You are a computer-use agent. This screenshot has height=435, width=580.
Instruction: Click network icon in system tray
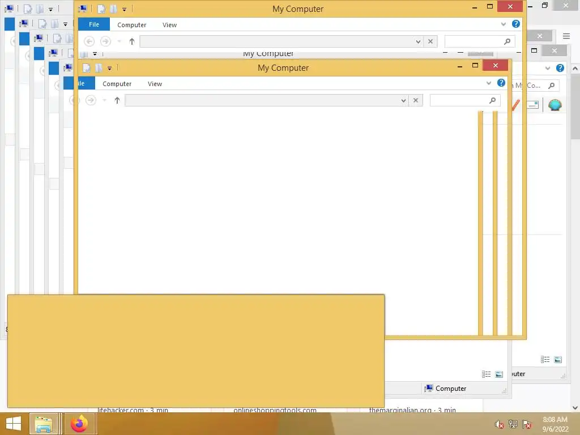click(513, 424)
